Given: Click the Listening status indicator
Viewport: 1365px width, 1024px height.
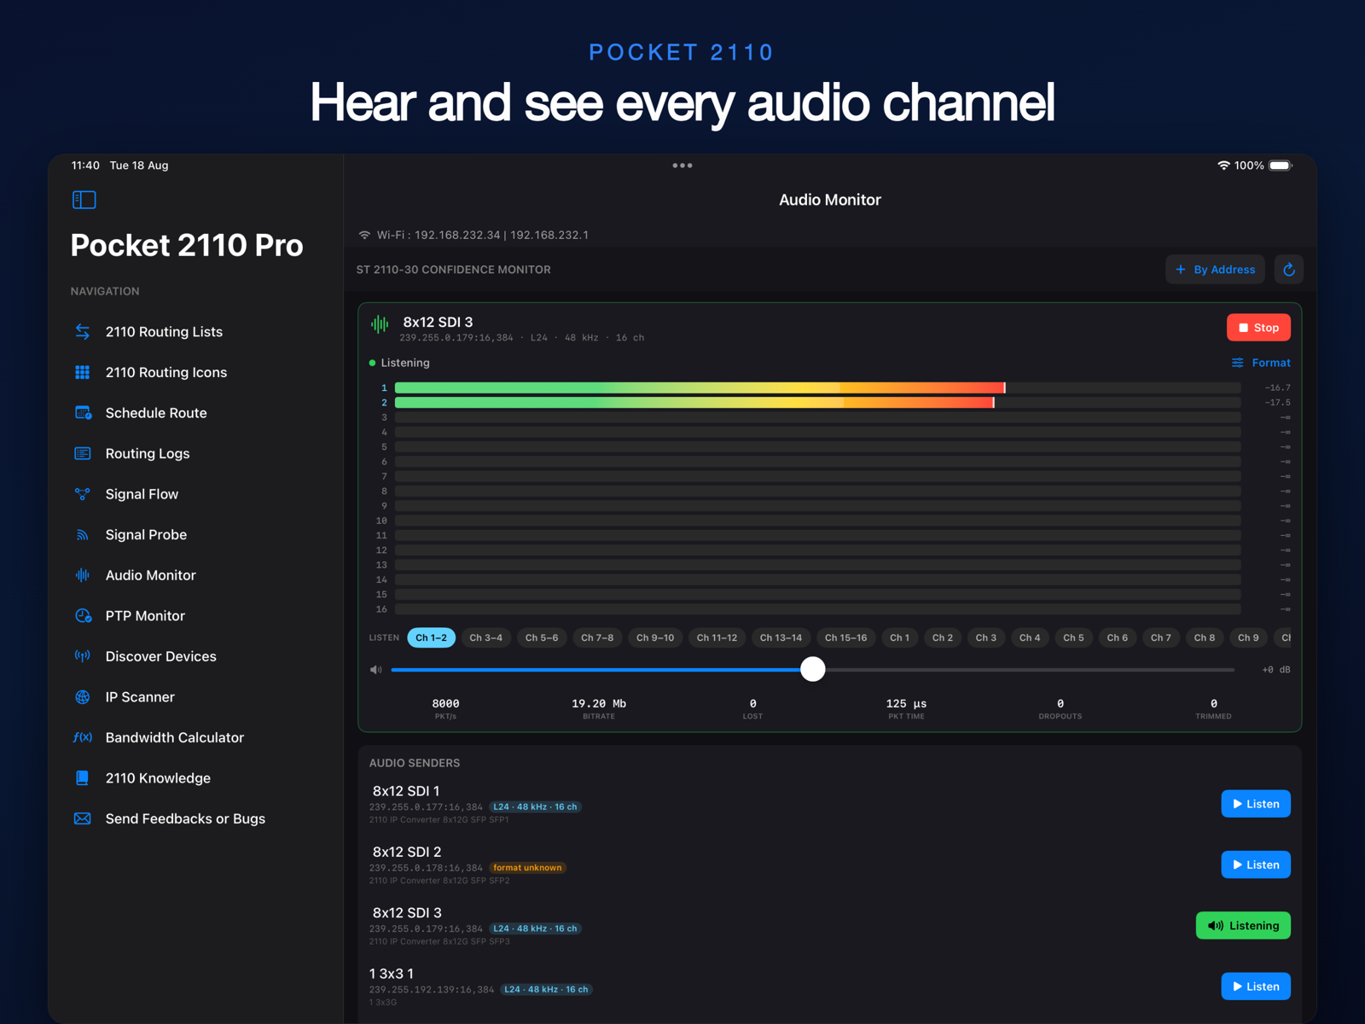Looking at the screenshot, I should (x=399, y=363).
